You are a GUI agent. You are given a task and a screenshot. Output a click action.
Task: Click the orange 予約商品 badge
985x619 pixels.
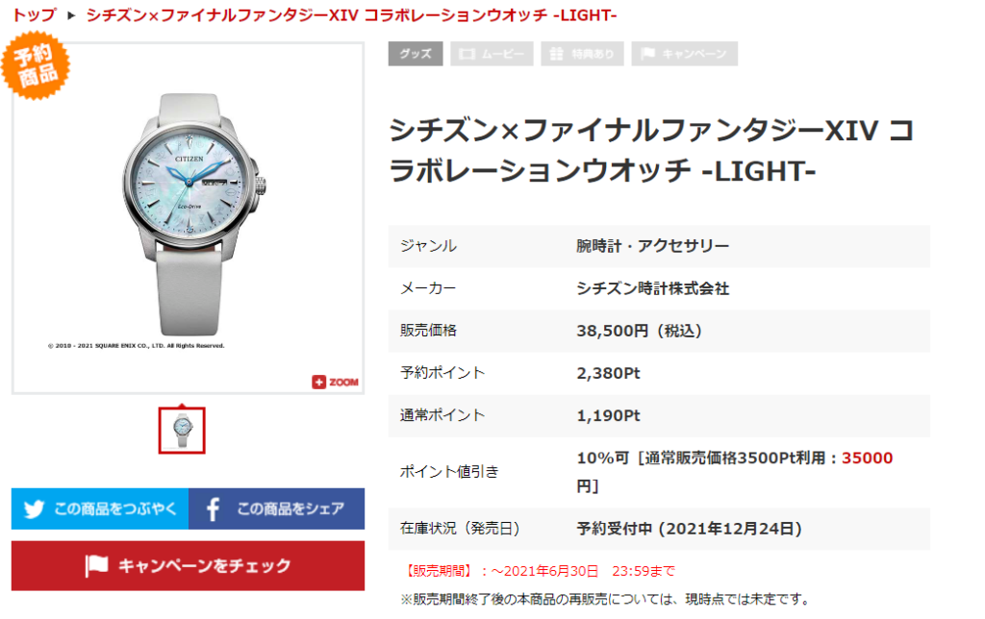pos(35,64)
